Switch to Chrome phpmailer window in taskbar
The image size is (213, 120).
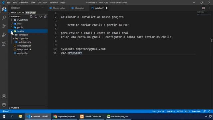65,116
